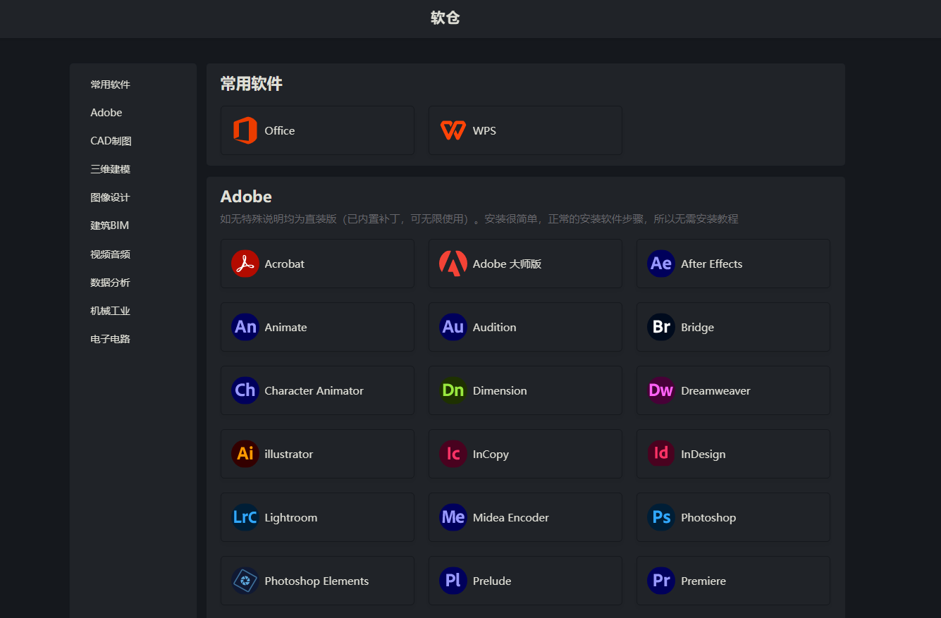Open the Bridge text label
Image resolution: width=941 pixels, height=618 pixels.
[698, 327]
